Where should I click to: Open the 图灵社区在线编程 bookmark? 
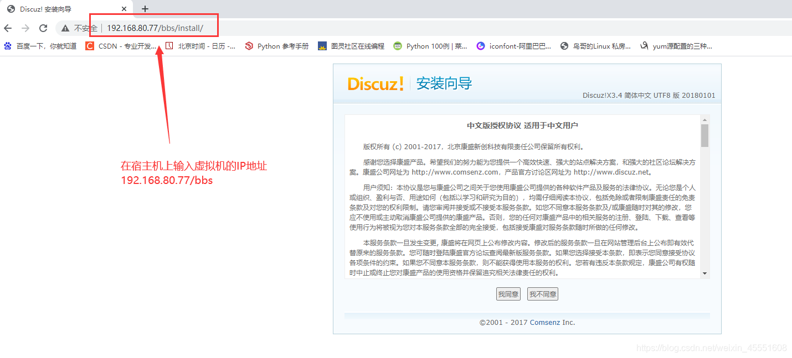[x=351, y=46]
